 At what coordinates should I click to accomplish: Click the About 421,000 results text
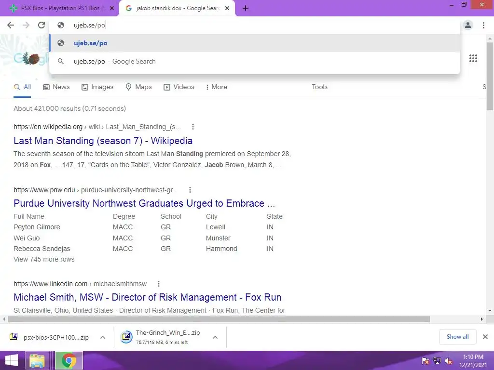69,108
